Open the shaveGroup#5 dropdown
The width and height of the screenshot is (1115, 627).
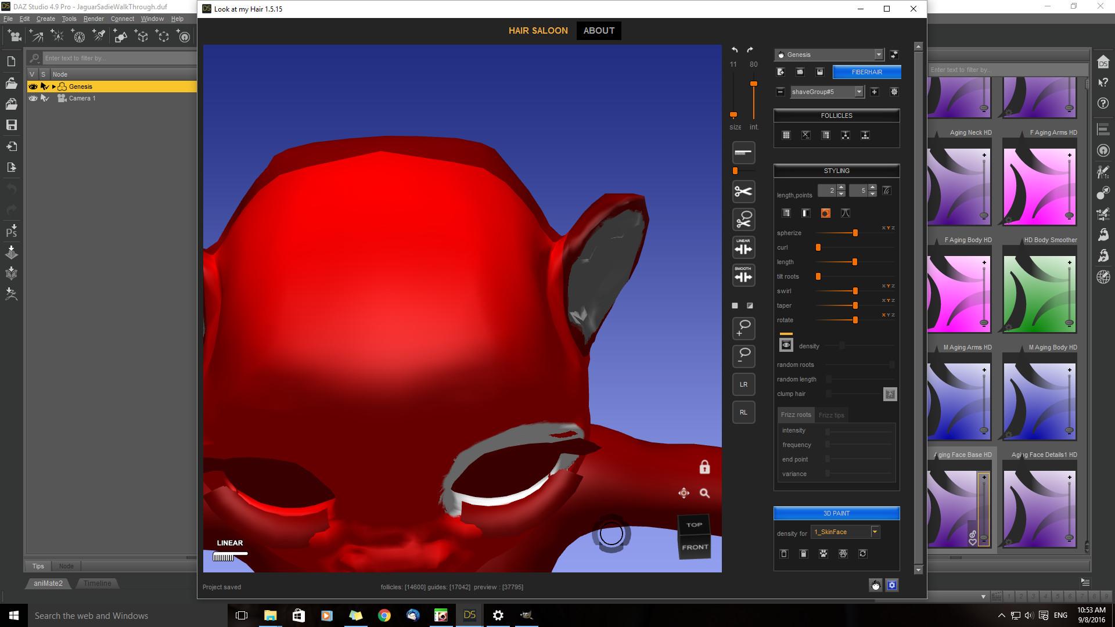click(x=858, y=92)
